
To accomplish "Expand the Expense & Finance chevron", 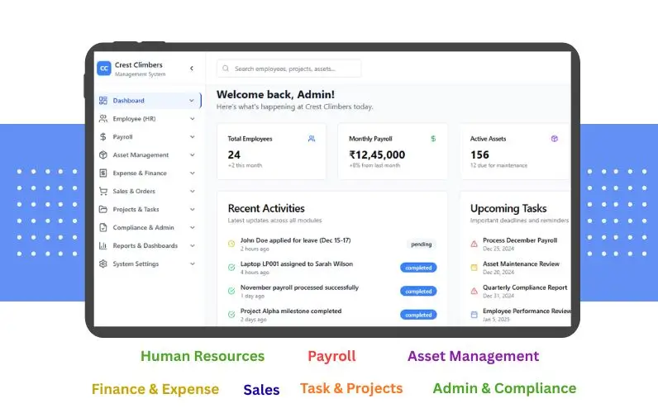I will point(193,173).
